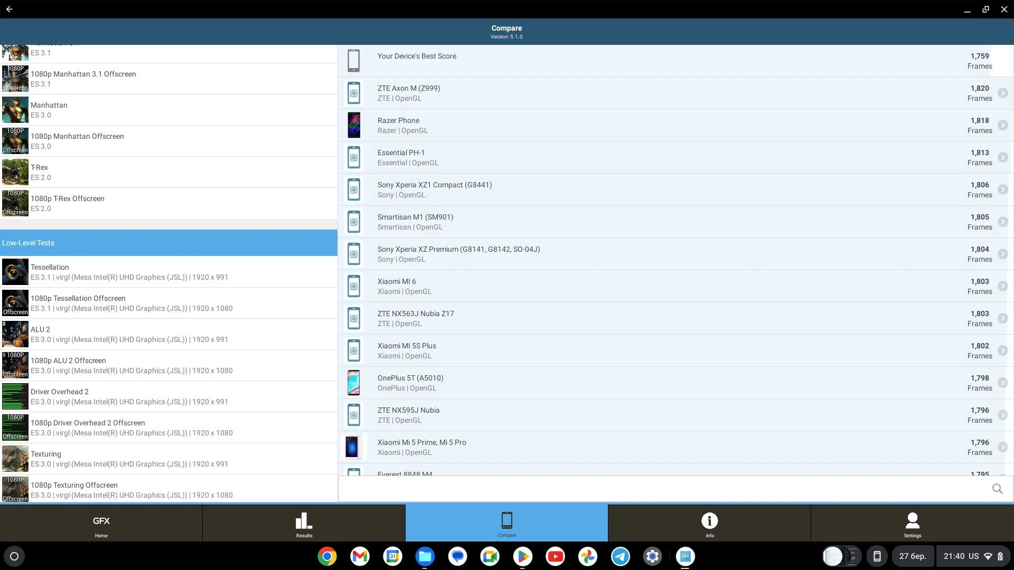The image size is (1014, 570).
Task: Click the Low-Level Tests section header
Action: click(x=168, y=243)
